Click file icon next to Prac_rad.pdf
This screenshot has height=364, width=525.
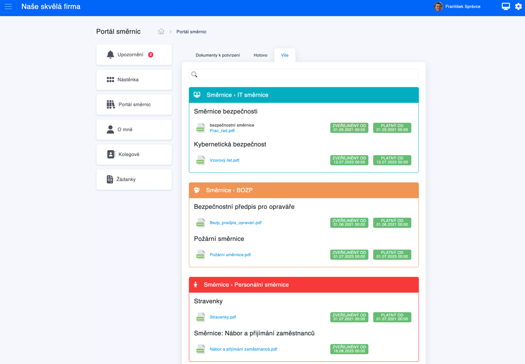click(x=200, y=128)
